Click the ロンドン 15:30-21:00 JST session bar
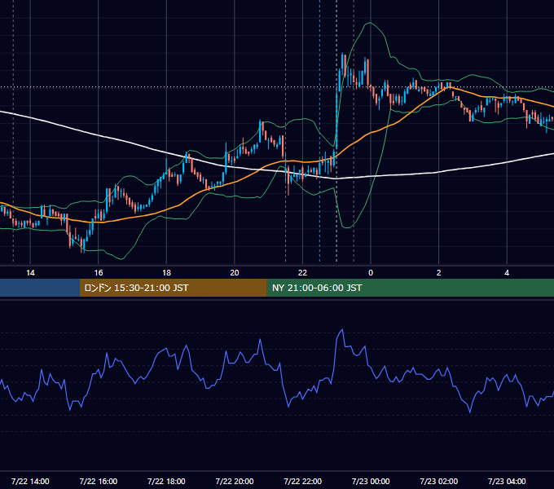Image resolution: width=554 pixels, height=489 pixels. pyautogui.click(x=173, y=288)
